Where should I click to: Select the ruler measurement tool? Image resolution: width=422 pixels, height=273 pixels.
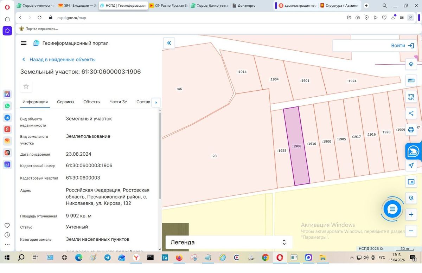[x=411, y=80]
